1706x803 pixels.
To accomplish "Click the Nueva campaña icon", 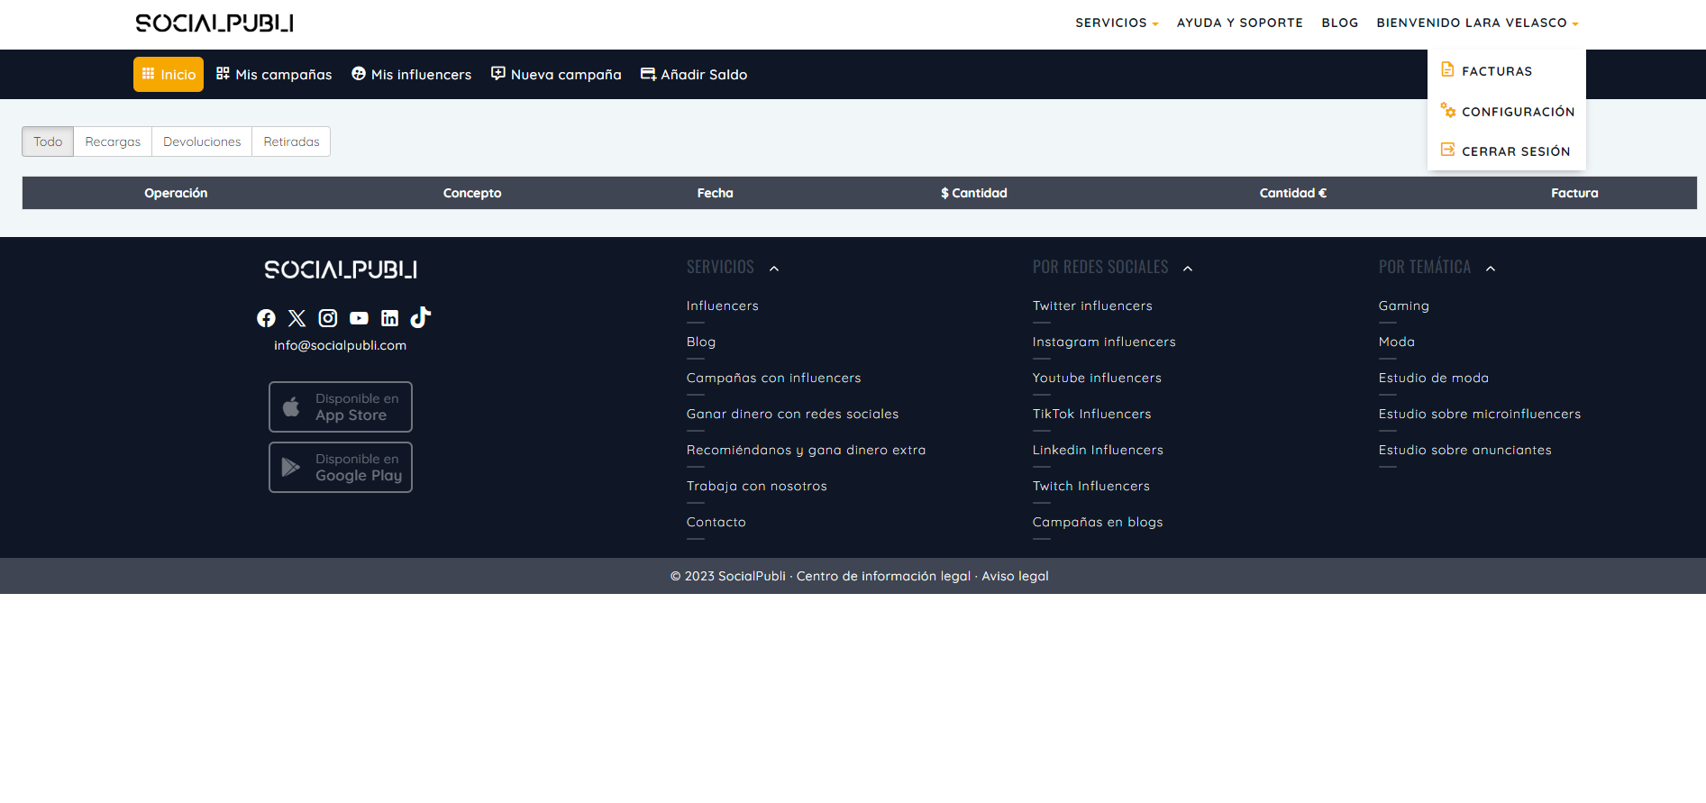I will pyautogui.click(x=497, y=73).
